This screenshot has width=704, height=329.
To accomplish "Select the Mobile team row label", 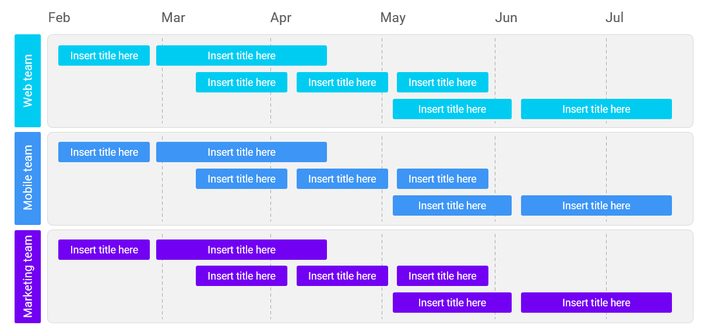I will coord(27,178).
